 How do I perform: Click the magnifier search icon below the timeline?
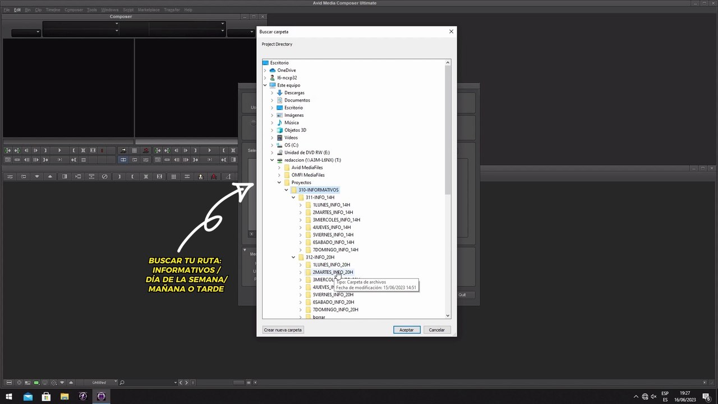122,383
